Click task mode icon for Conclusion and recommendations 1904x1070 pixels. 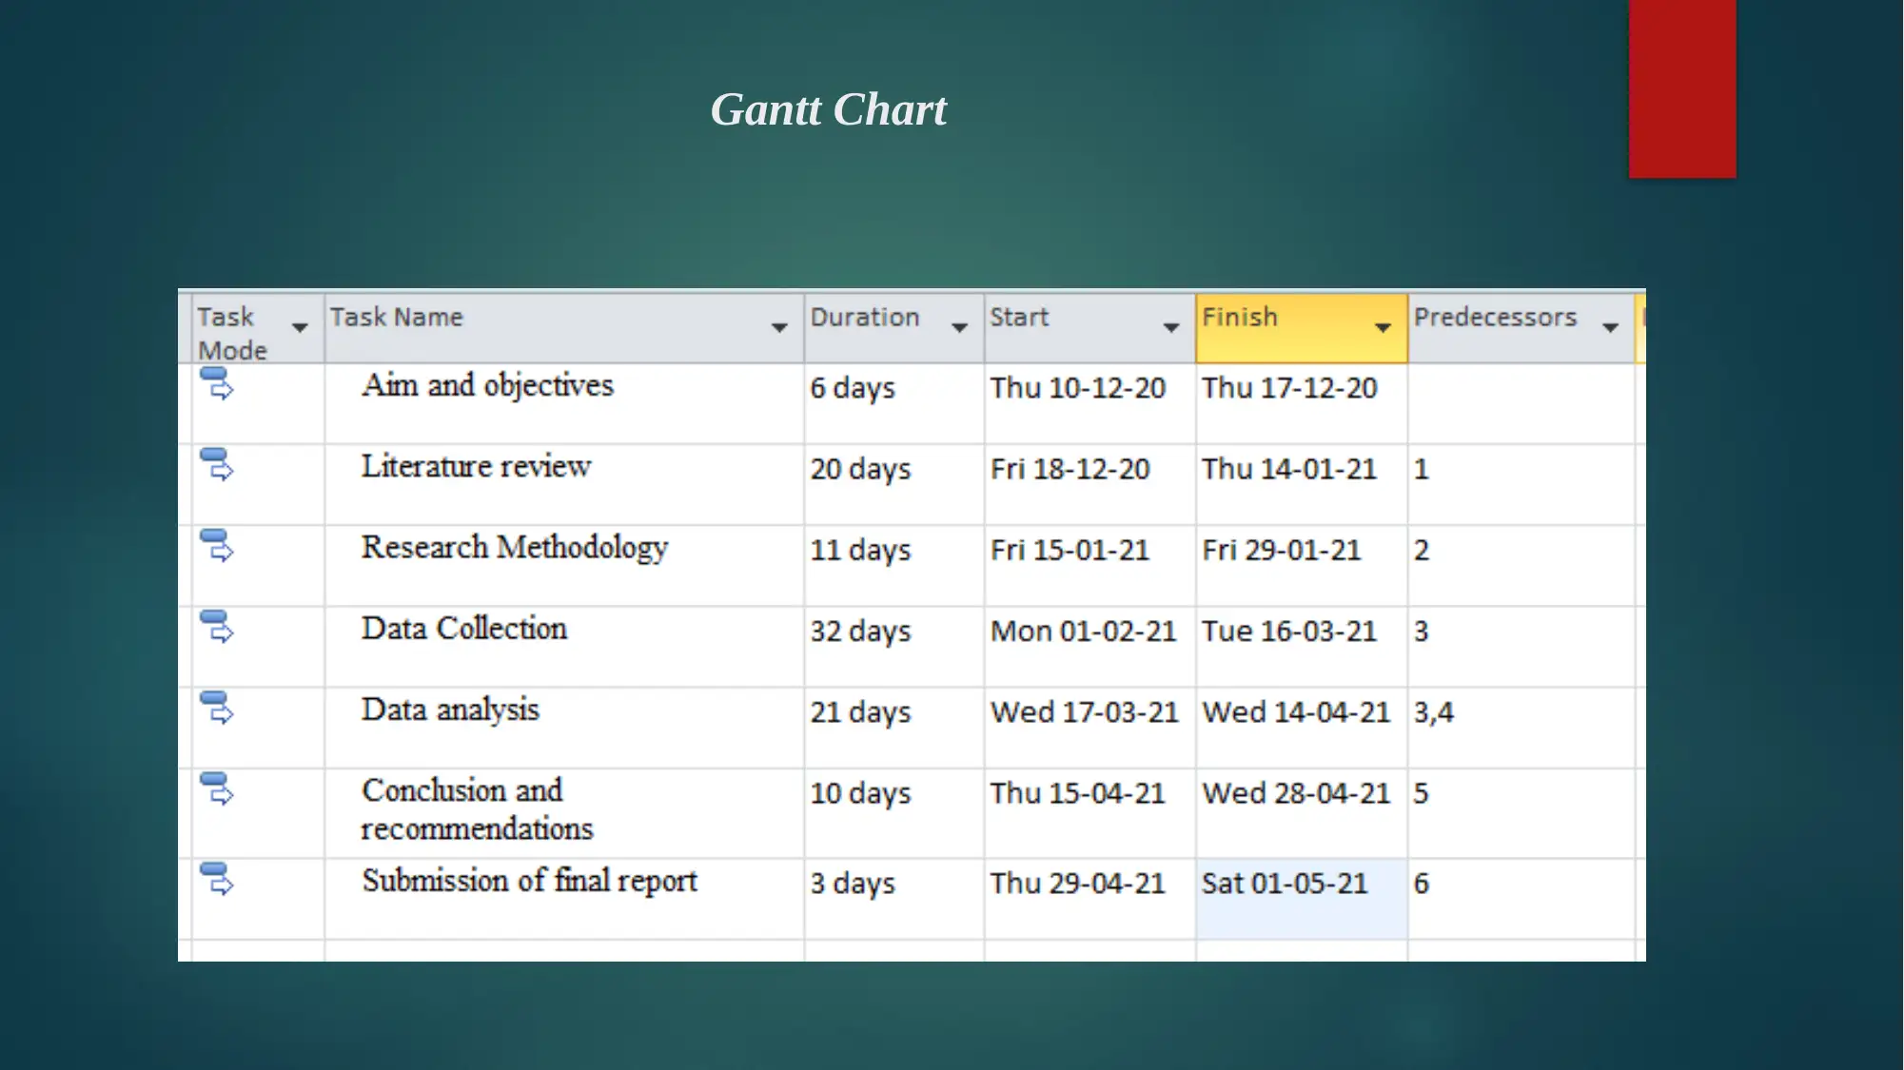click(217, 788)
